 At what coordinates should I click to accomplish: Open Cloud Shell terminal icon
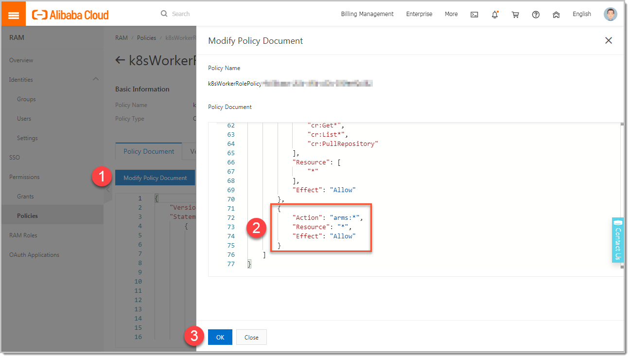(474, 15)
